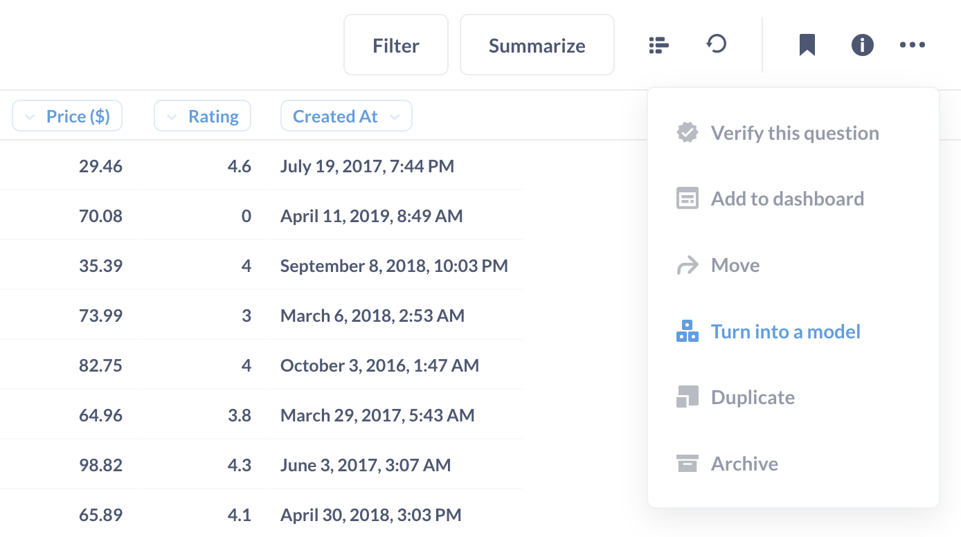The width and height of the screenshot is (961, 537).
Task: Choose Duplicate from the menu
Action: [x=753, y=397]
